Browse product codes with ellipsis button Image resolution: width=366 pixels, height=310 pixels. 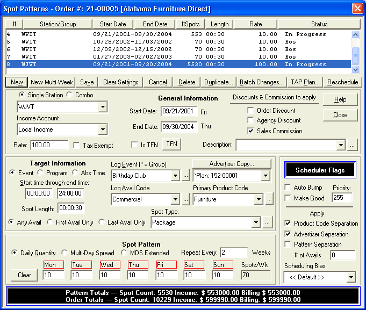click(x=269, y=199)
